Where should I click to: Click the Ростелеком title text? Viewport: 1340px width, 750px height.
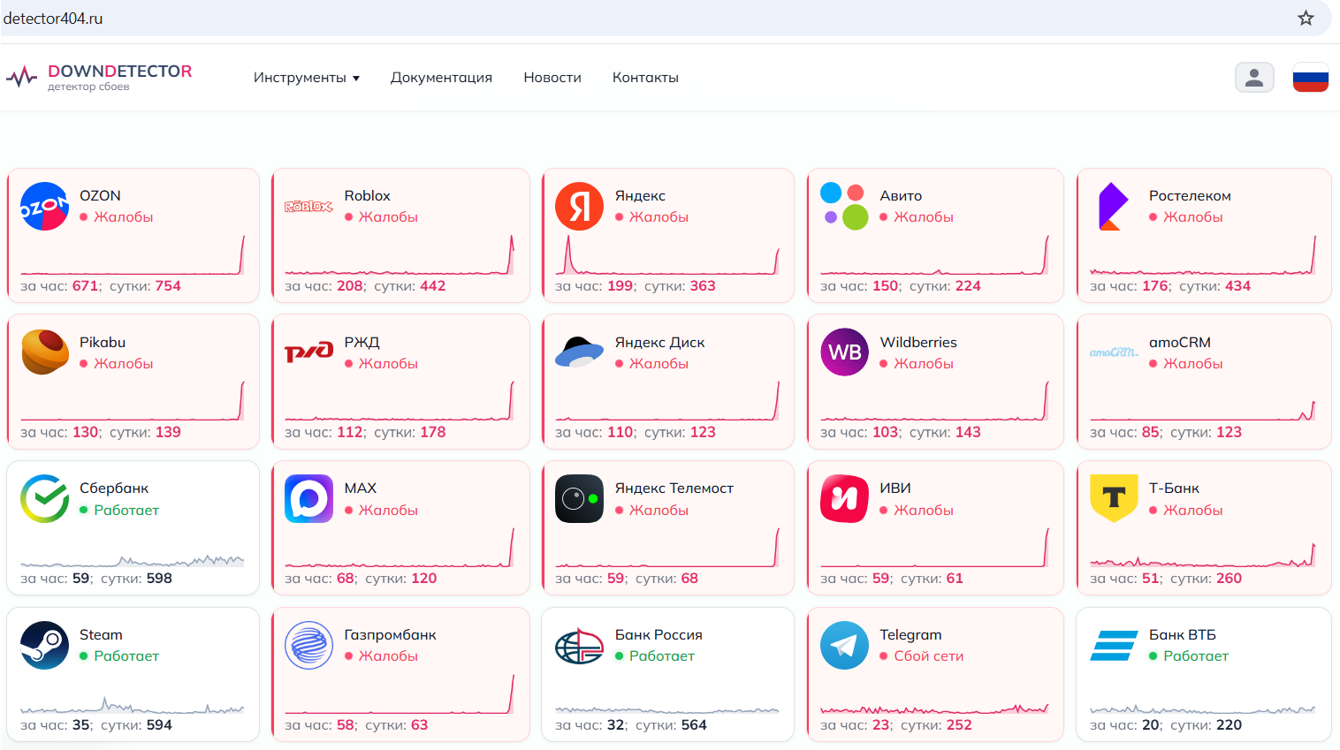[1190, 195]
